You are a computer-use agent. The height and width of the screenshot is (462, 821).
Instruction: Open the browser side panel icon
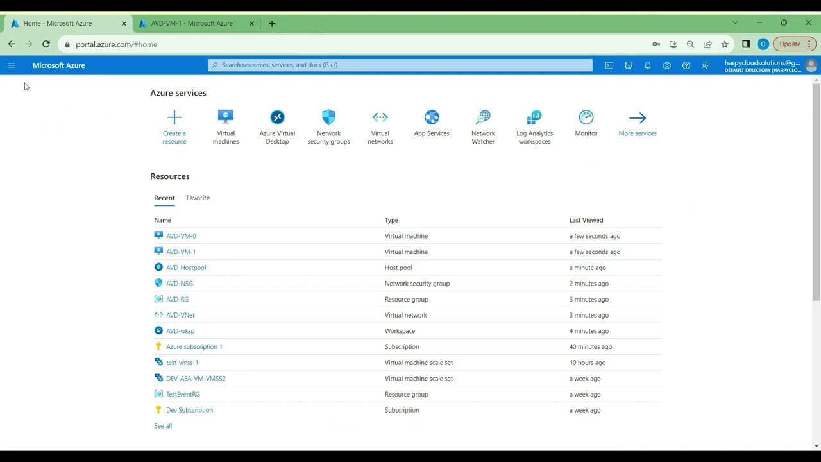(x=746, y=44)
